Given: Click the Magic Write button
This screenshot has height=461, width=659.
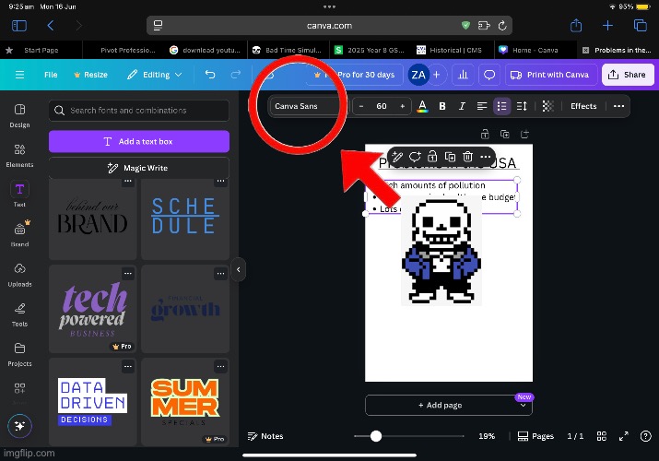Looking at the screenshot, I should click(139, 168).
